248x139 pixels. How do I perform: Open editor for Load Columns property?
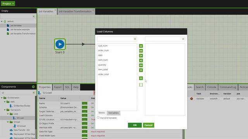click(84, 115)
